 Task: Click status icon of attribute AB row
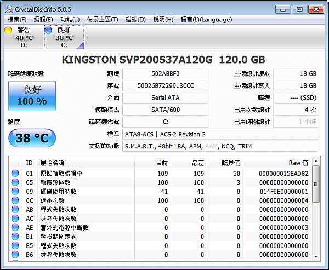pos(15,209)
